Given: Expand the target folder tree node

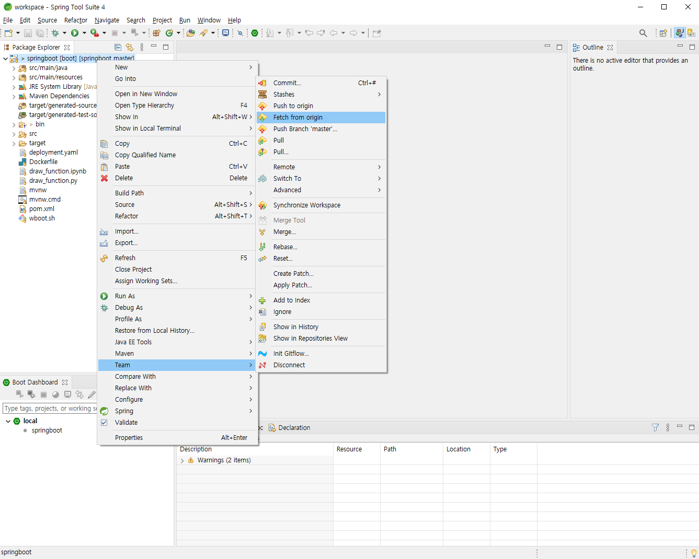Looking at the screenshot, I should pyautogui.click(x=14, y=143).
